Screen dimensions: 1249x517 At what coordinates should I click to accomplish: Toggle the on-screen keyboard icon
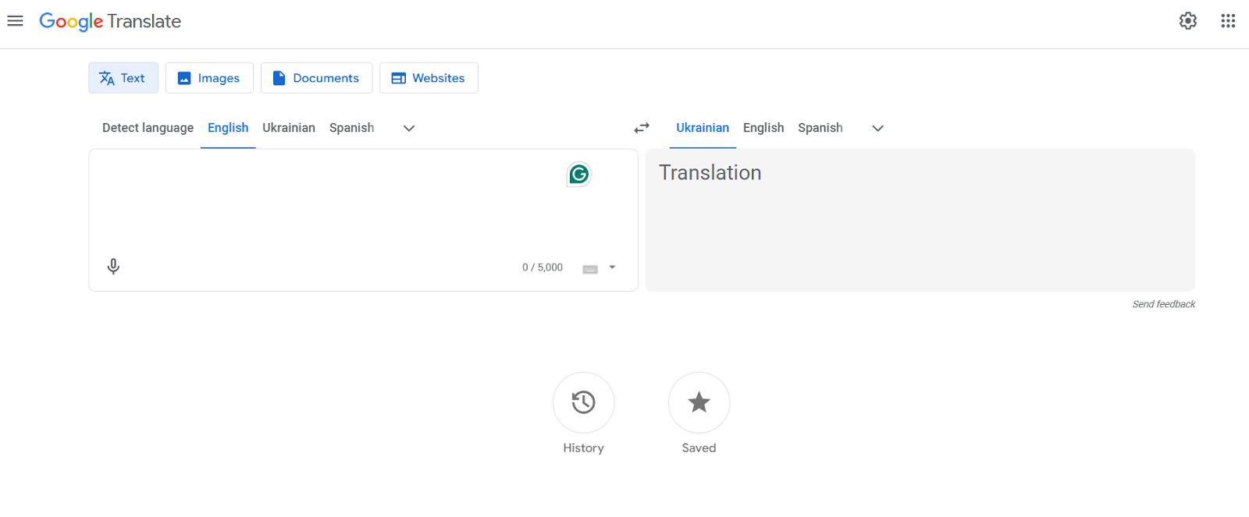coord(590,268)
